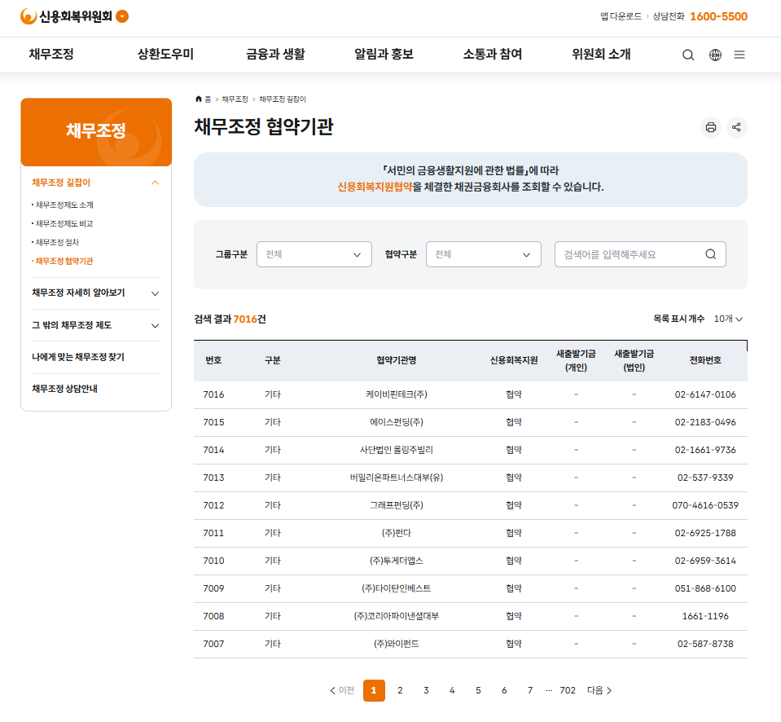Open the 협약구분 dropdown

tap(484, 254)
